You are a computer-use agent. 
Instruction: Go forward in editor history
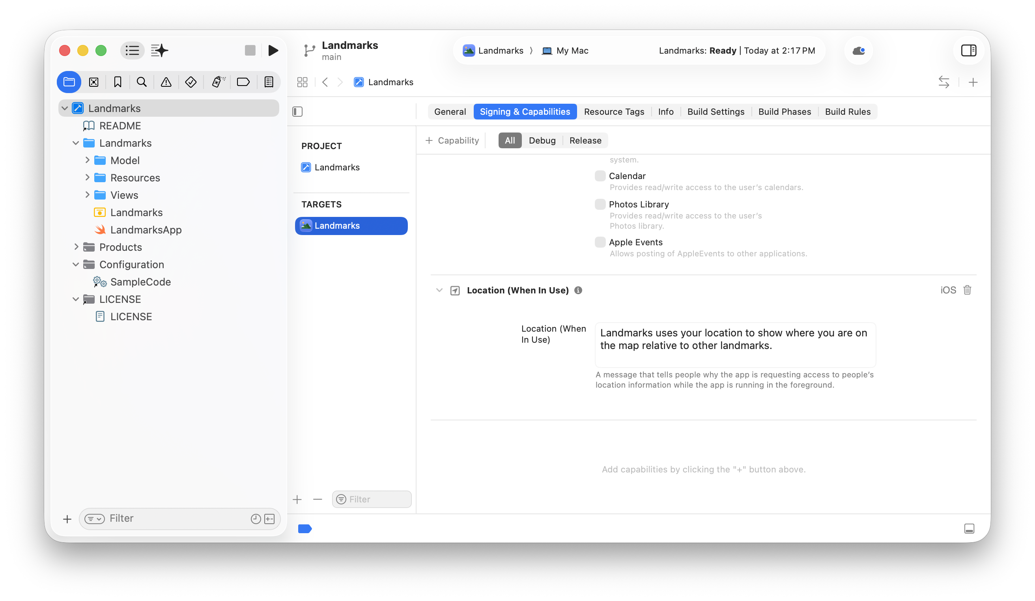[x=340, y=82]
